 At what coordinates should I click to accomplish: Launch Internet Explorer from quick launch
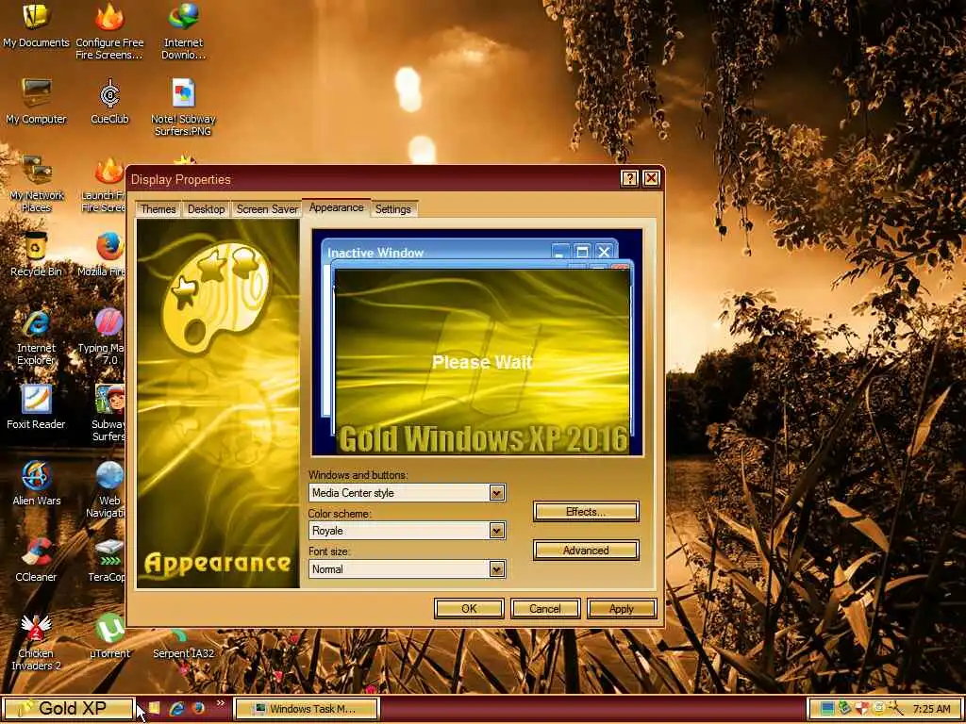pyautogui.click(x=176, y=708)
